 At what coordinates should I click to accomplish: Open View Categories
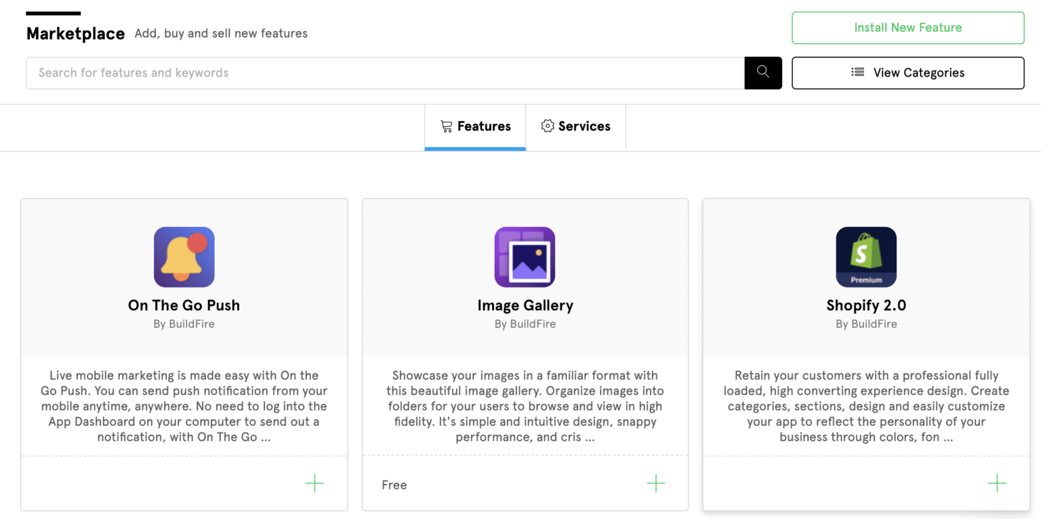908,72
